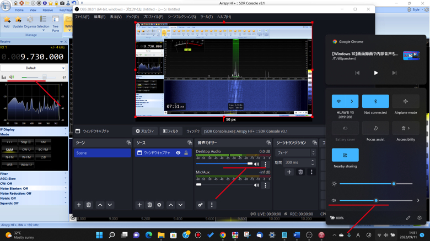430x241 pixels.
Task: Collapse the Mode section in SDR Console
Action: pyautogui.click(x=65, y=134)
